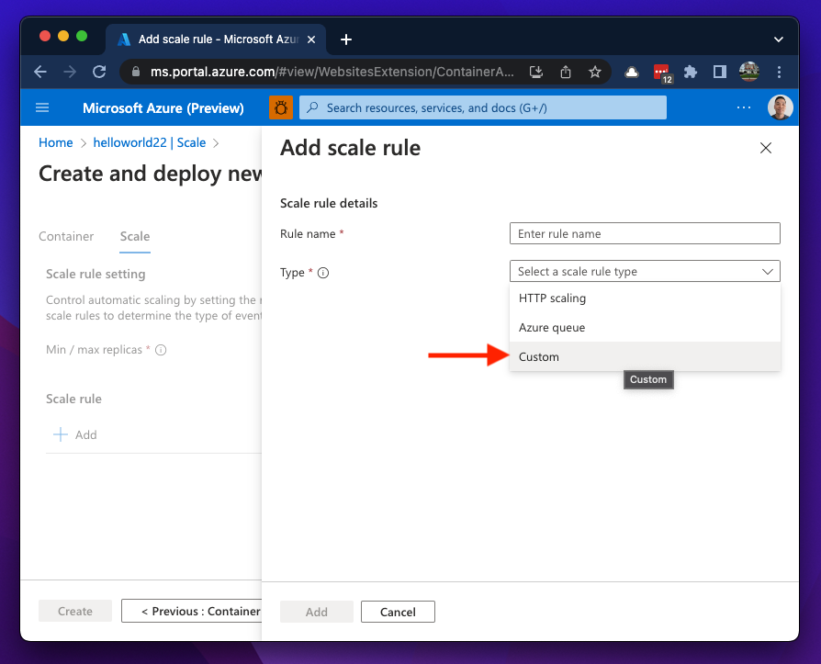Click the Azure account avatar
The height and width of the screenshot is (664, 821).
(x=780, y=107)
